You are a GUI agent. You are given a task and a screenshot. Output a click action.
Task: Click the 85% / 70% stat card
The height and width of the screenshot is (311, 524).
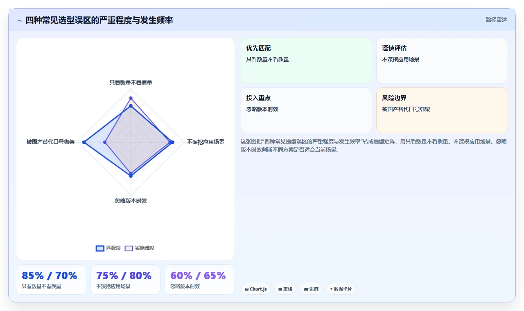click(x=51, y=280)
